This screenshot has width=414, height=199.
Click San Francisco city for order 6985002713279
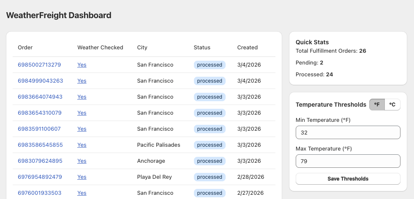[155, 65]
